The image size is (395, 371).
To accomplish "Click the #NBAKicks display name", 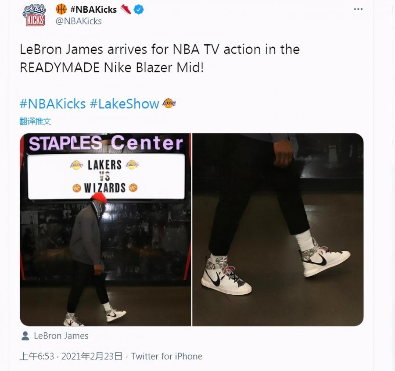I will [x=93, y=10].
